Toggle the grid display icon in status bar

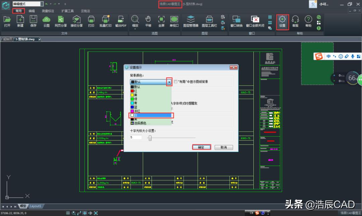tap(68, 213)
